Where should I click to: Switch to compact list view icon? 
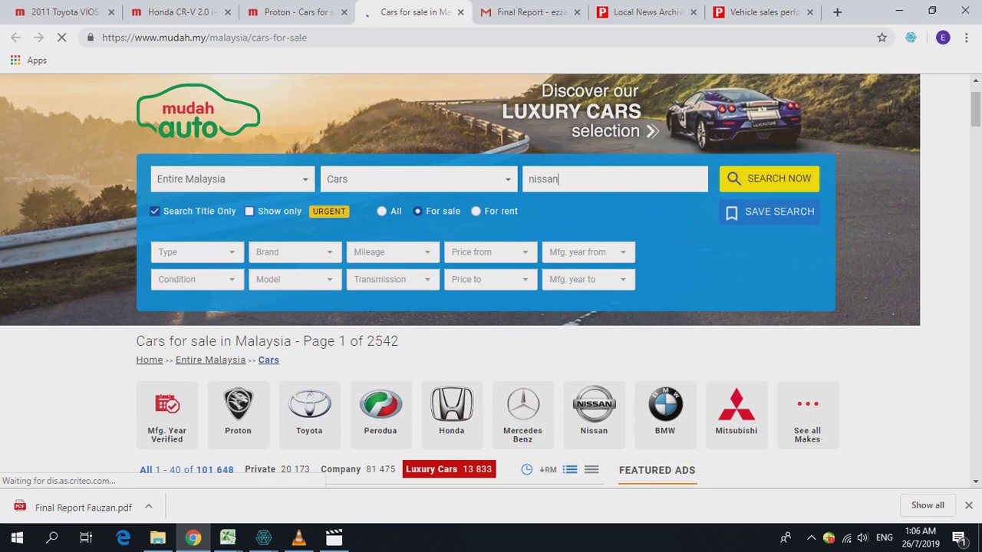[592, 469]
